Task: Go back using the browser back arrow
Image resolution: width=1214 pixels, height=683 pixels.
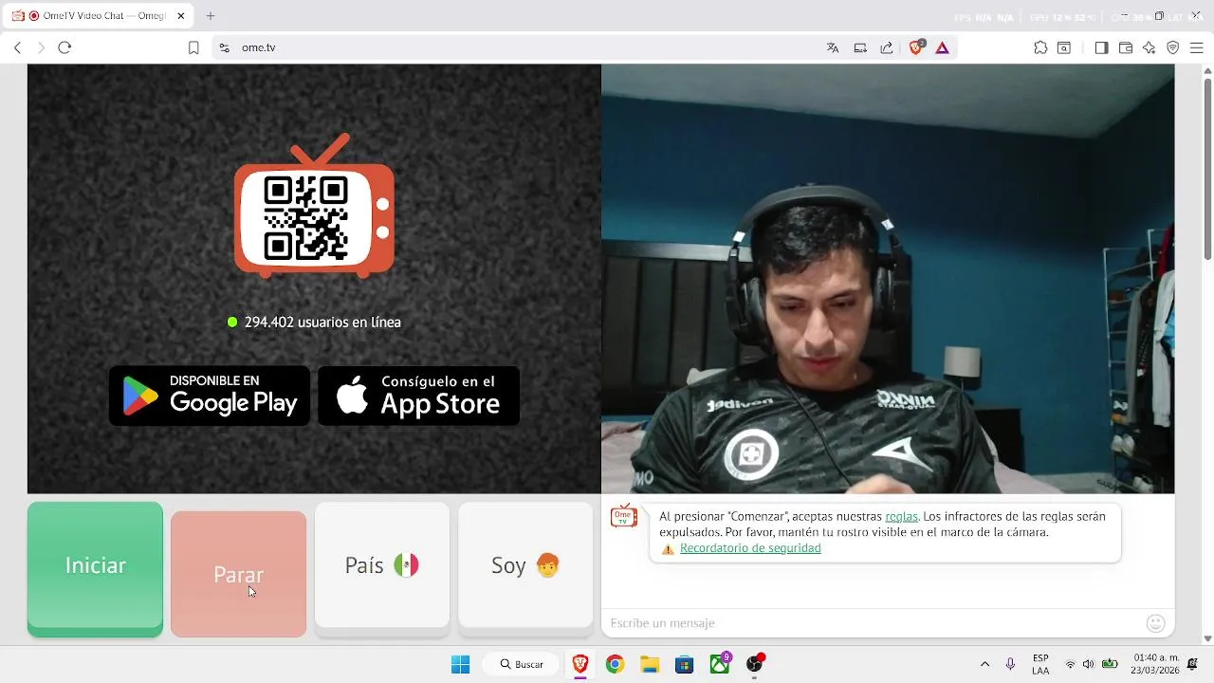Action: click(17, 47)
